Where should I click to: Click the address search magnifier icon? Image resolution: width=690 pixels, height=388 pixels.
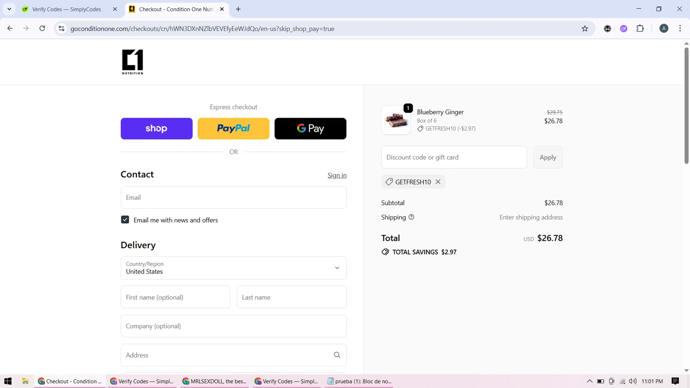point(337,355)
